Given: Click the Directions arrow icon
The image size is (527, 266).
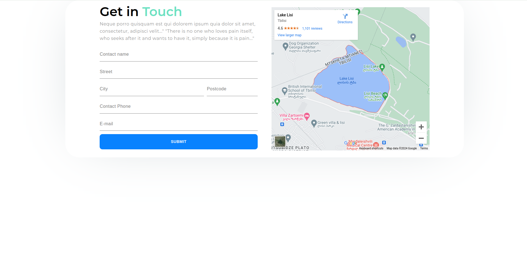Looking at the screenshot, I should (x=345, y=16).
